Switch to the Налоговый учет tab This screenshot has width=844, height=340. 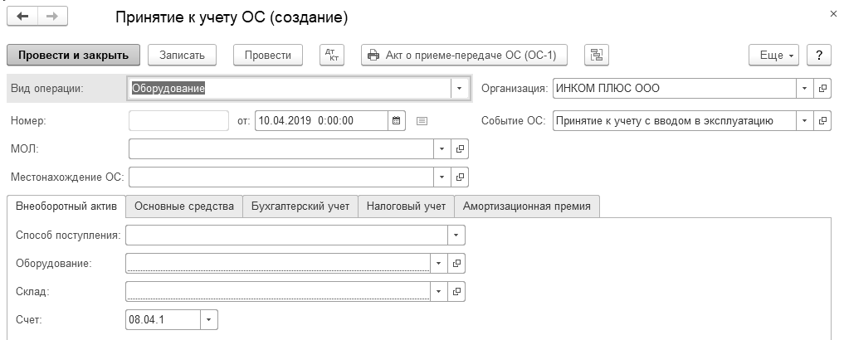tap(406, 206)
